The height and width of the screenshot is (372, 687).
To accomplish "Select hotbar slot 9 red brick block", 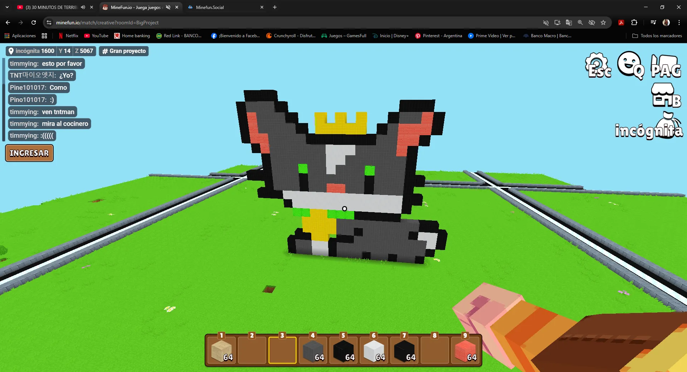I will point(465,351).
